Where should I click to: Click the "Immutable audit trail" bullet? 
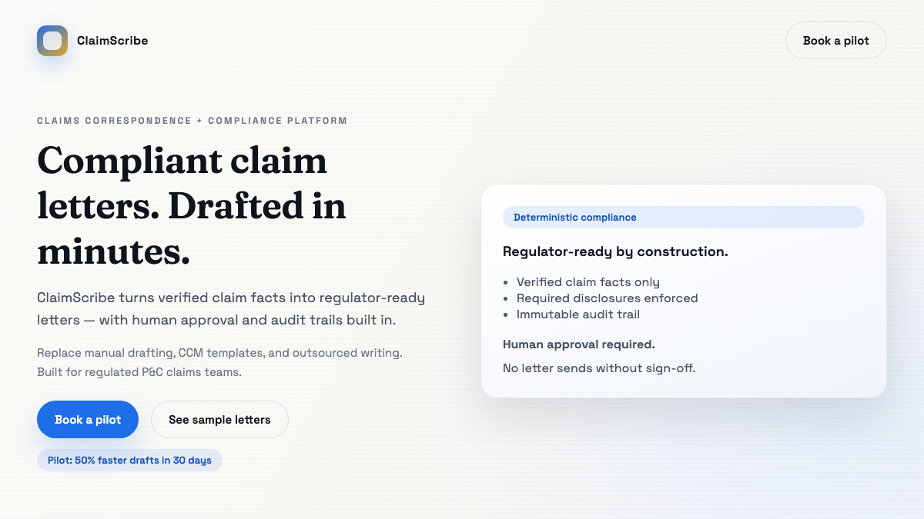pos(578,314)
